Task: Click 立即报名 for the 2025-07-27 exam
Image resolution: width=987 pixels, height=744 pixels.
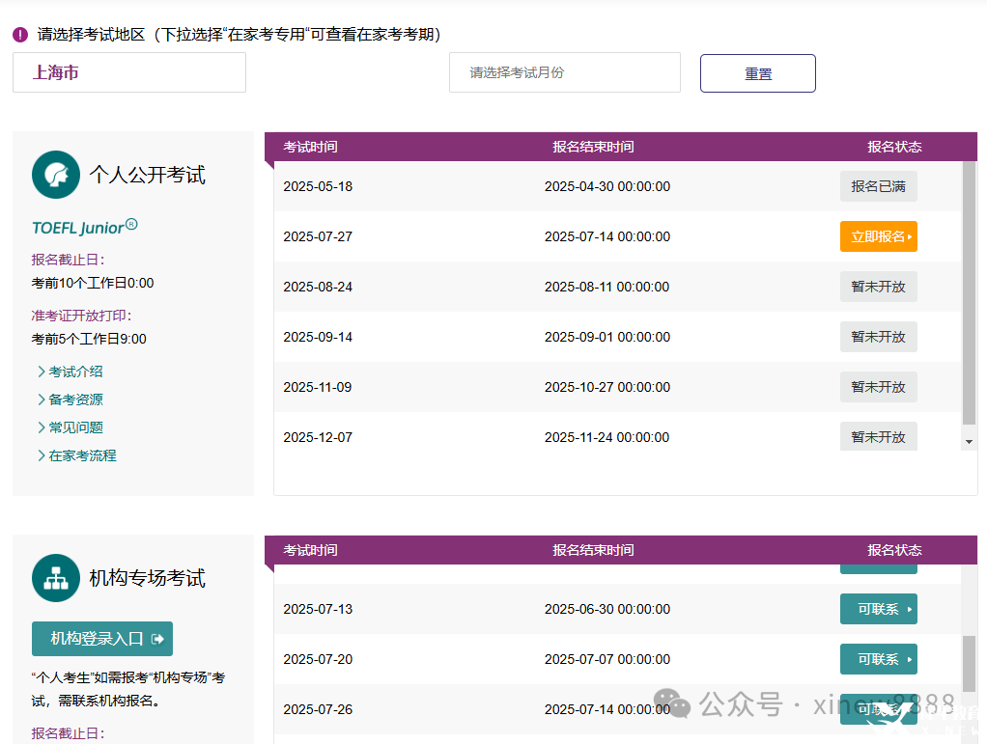Action: [878, 236]
